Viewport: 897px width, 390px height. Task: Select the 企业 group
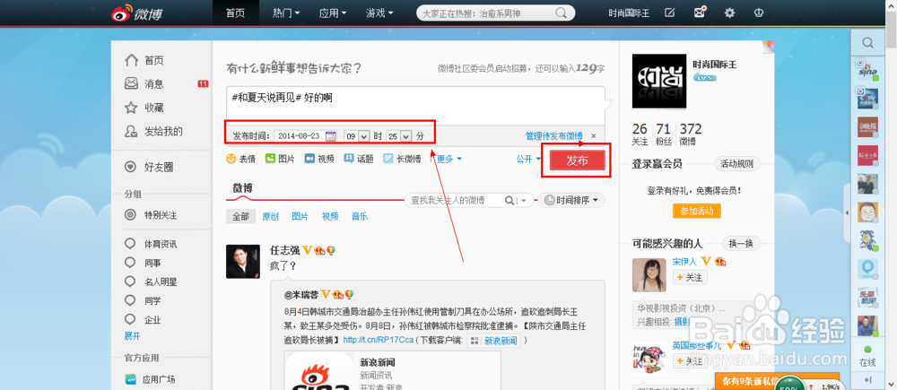143,320
